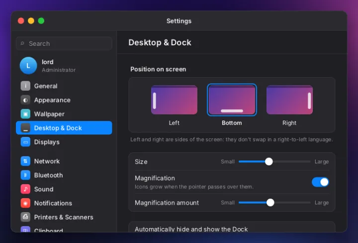Select the Right dock position thumbnail
358x243 pixels.
[289, 100]
